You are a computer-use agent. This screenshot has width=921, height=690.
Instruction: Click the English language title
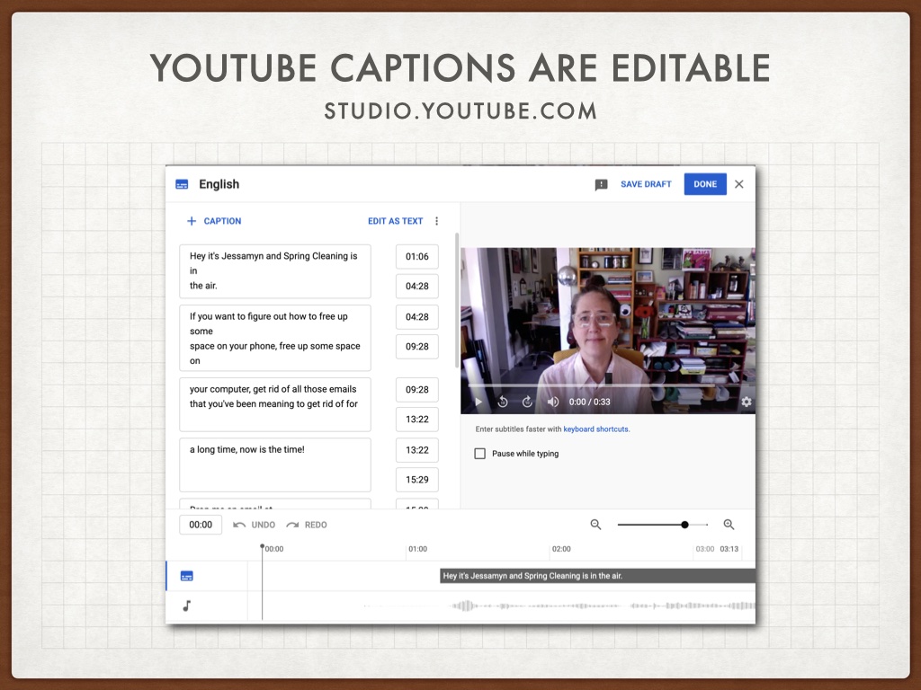(x=219, y=184)
